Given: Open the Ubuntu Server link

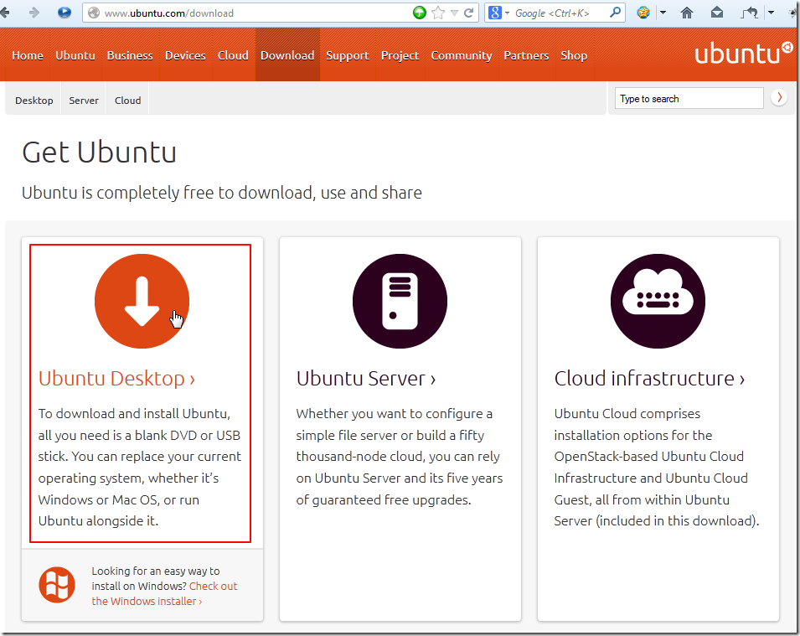Looking at the screenshot, I should click(366, 378).
